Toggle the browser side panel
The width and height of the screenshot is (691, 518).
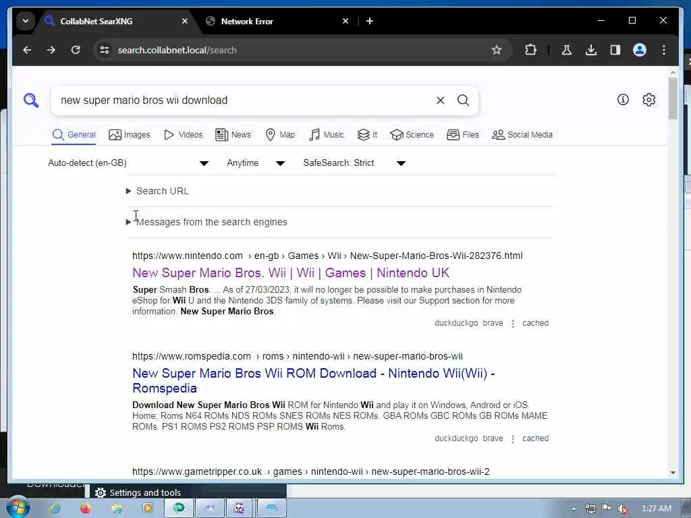[x=615, y=50]
